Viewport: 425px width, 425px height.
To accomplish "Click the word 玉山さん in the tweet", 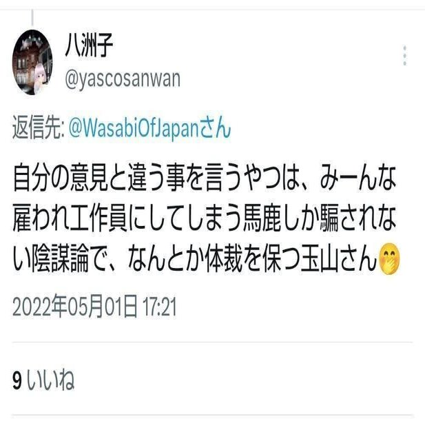I will click(339, 258).
